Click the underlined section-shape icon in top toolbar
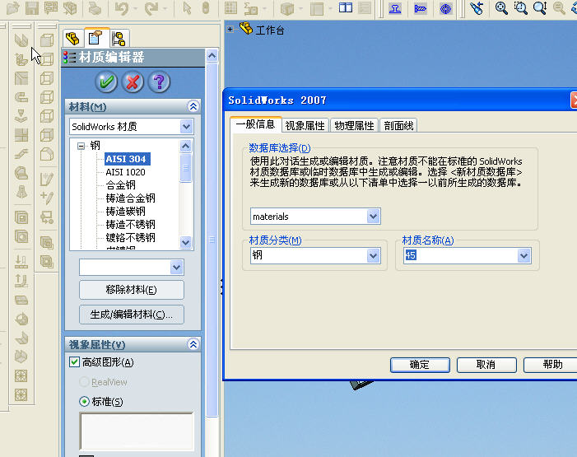 (x=395, y=8)
